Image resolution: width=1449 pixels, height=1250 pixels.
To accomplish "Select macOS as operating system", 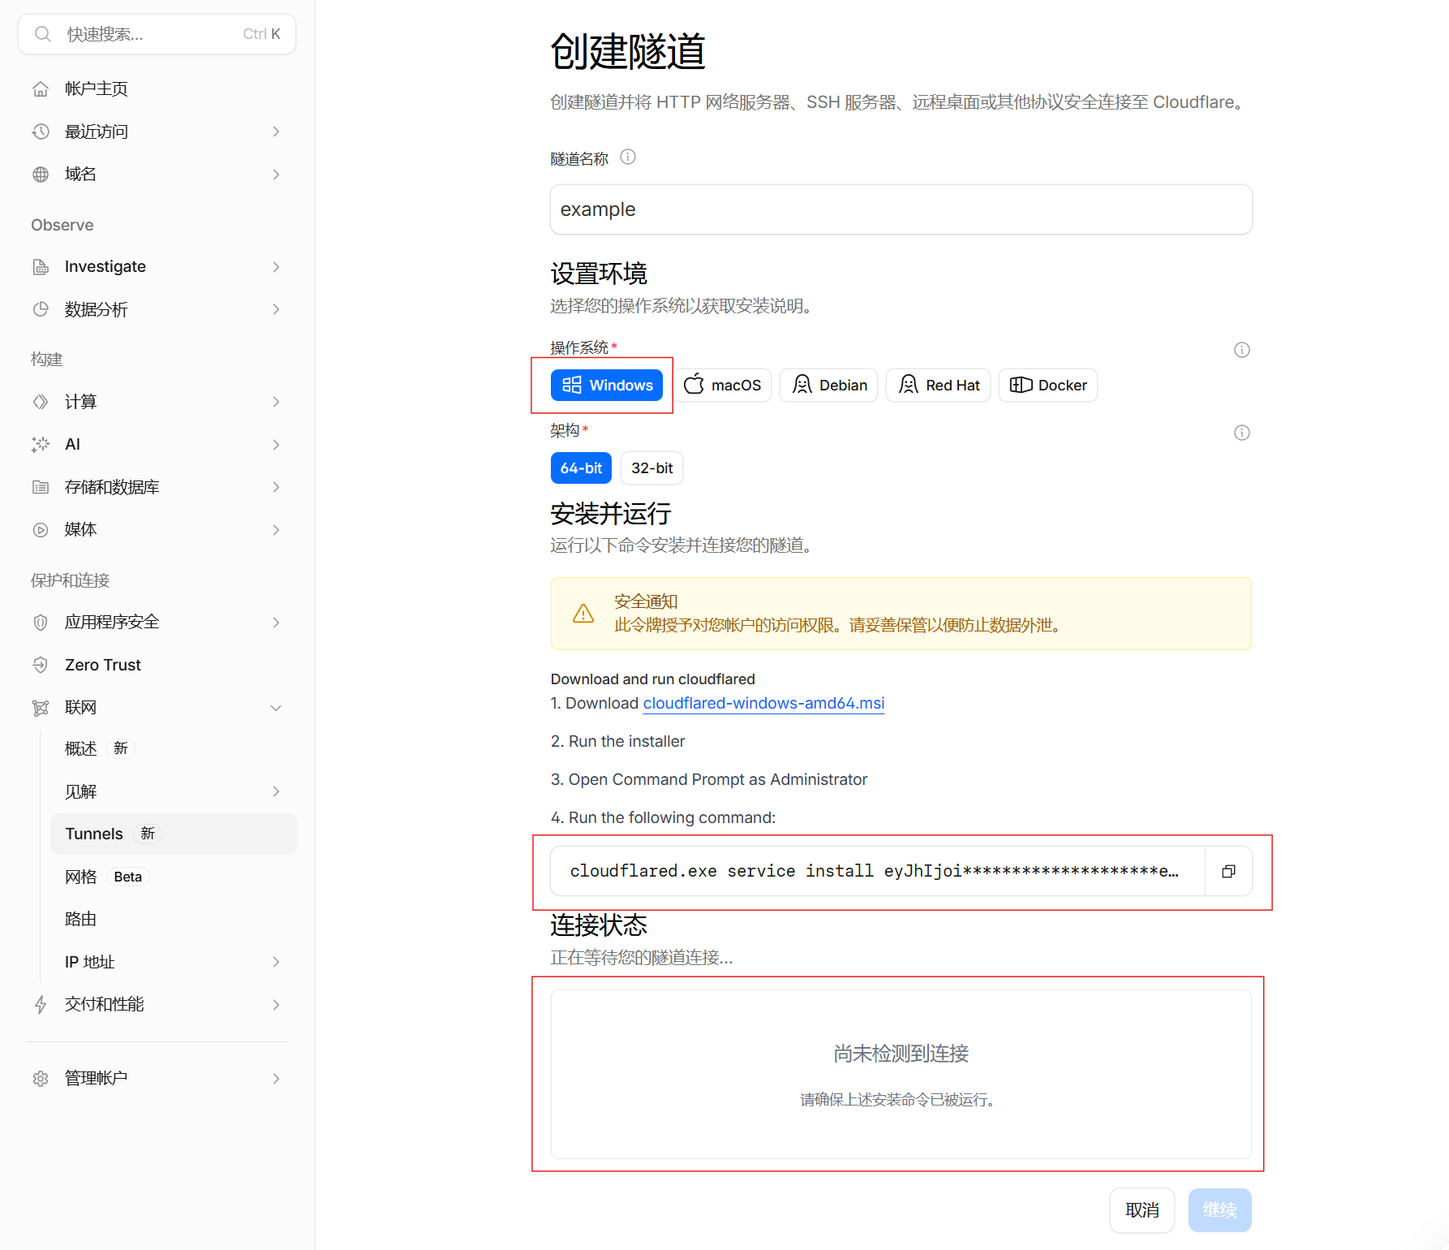I will tap(723, 386).
